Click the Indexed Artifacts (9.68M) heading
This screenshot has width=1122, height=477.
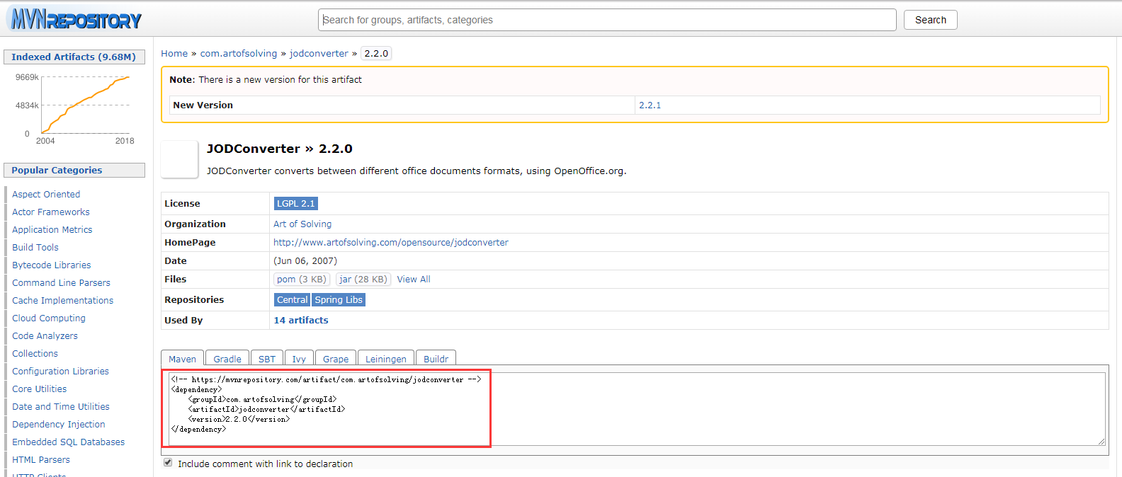[74, 57]
